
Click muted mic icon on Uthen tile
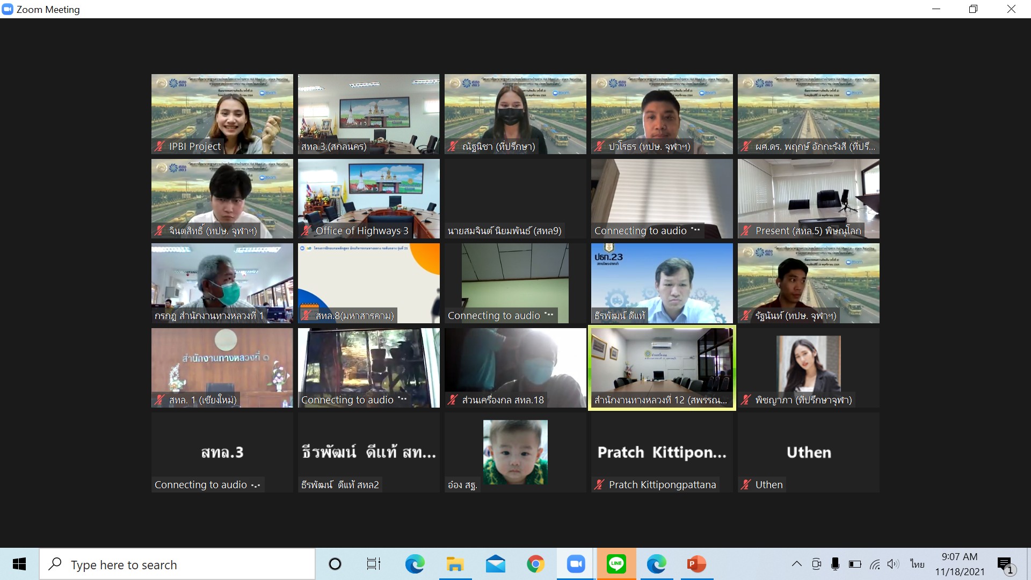click(746, 484)
